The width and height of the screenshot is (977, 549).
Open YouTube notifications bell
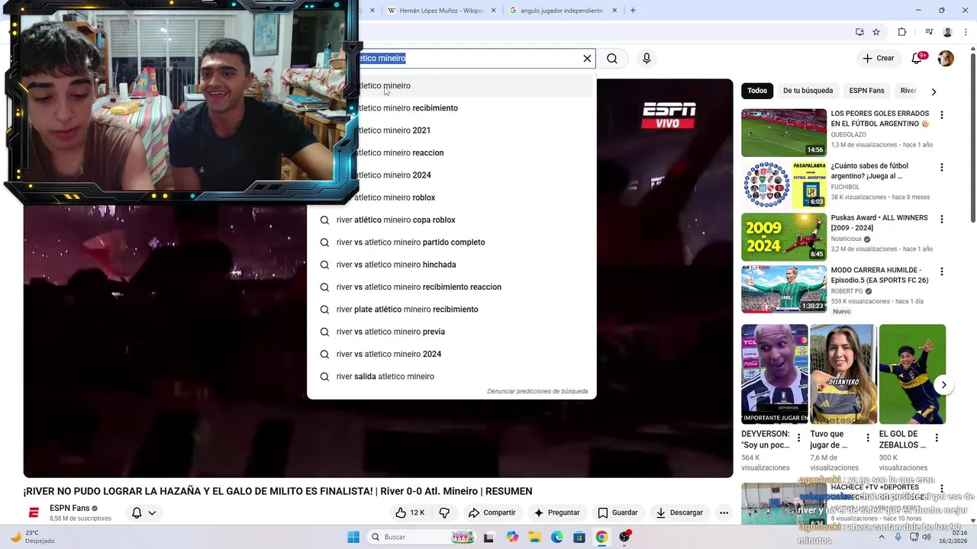918,59
